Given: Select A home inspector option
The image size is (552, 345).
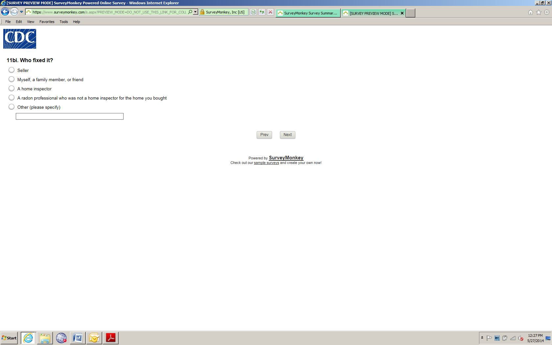Looking at the screenshot, I should (11, 88).
